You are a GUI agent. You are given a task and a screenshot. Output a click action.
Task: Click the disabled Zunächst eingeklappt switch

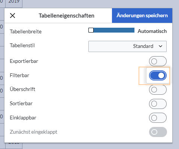coord(158,132)
